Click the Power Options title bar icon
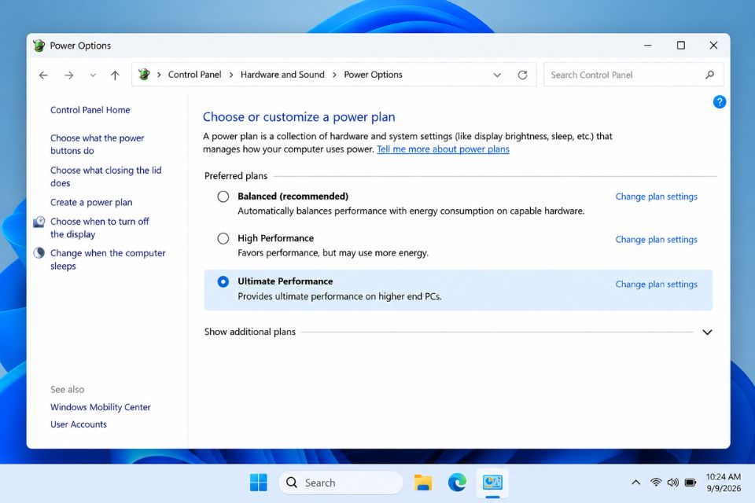The image size is (755, 503). (39, 46)
